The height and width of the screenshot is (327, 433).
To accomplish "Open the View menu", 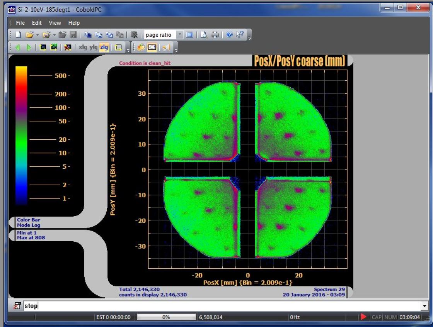I will [55, 23].
